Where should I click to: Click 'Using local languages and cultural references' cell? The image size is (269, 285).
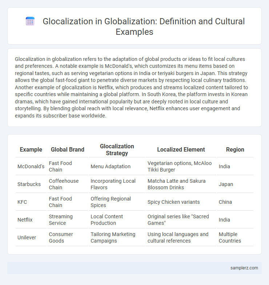pos(181,237)
